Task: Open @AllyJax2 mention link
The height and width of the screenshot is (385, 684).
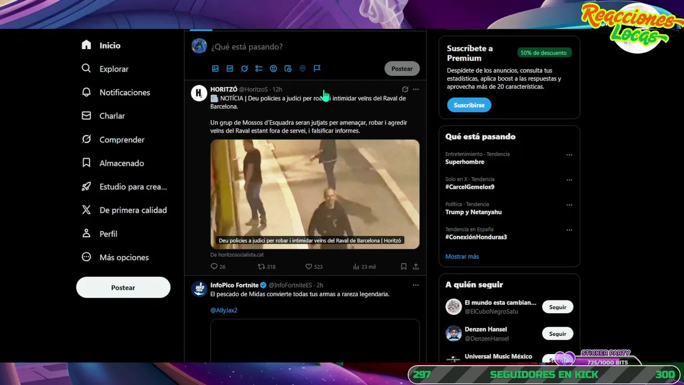Action: click(224, 310)
